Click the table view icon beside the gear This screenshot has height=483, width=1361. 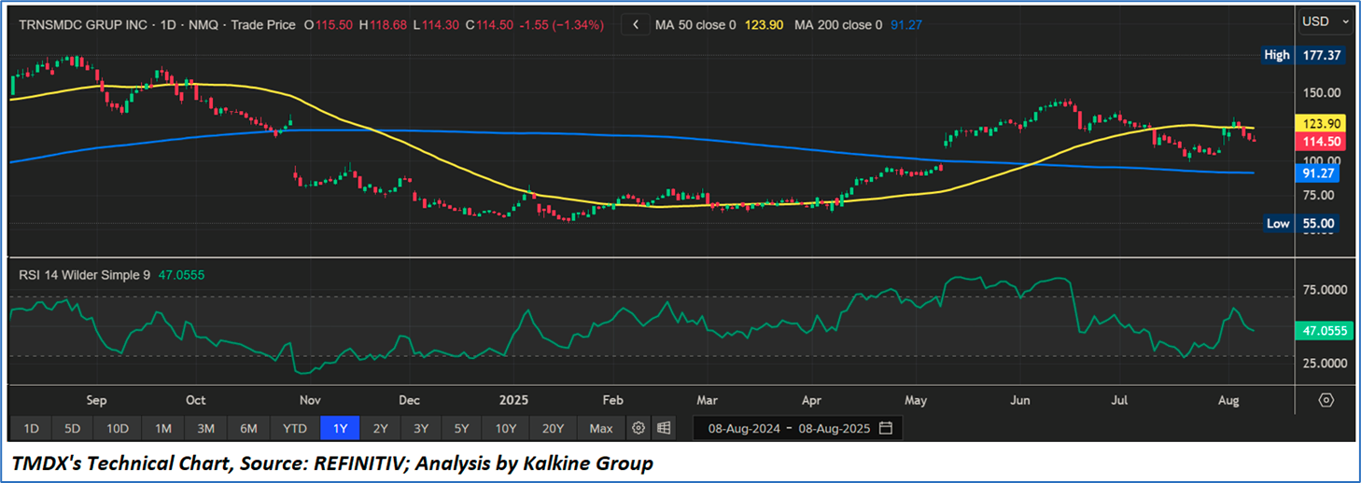[x=664, y=428]
